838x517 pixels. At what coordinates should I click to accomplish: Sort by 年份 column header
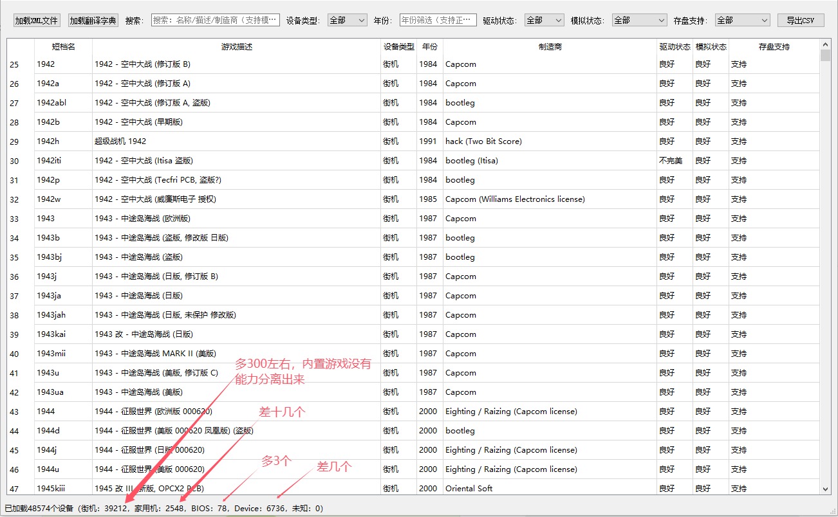tap(430, 47)
